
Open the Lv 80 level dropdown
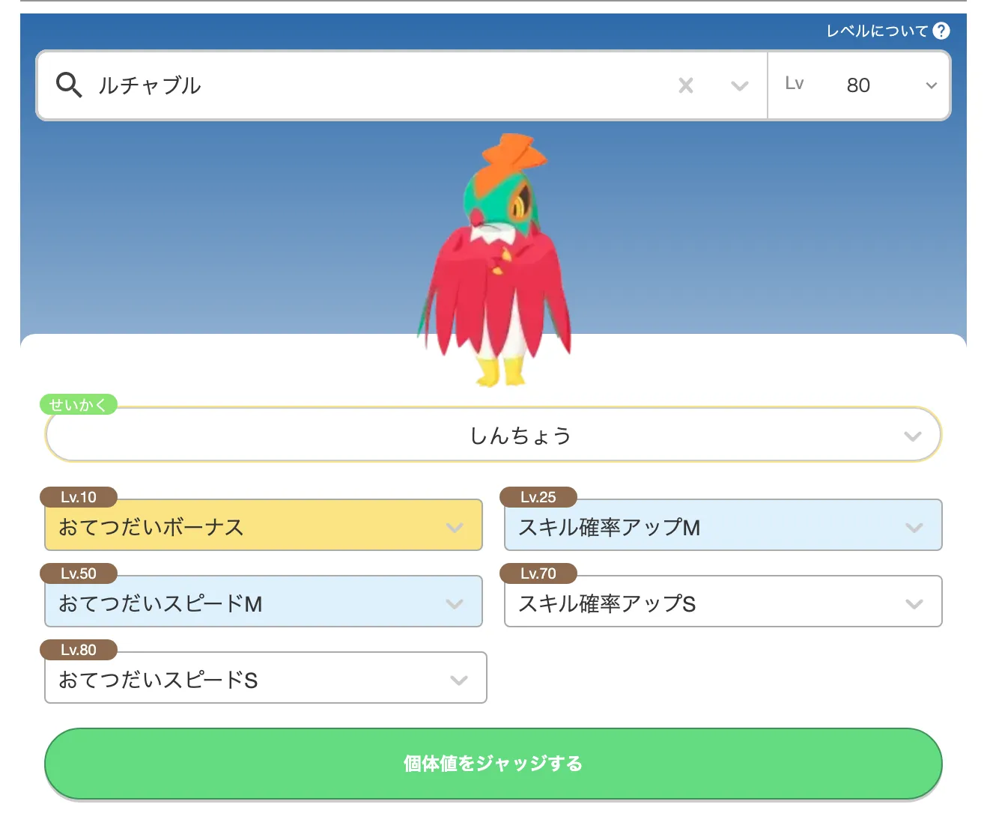[860, 85]
